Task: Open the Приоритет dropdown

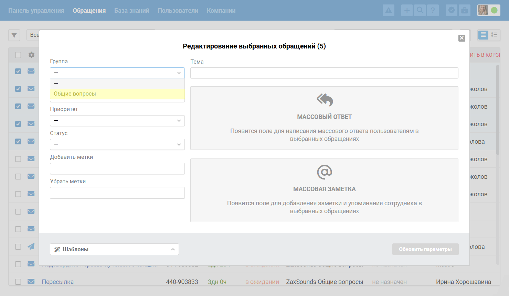Action: pyautogui.click(x=117, y=121)
